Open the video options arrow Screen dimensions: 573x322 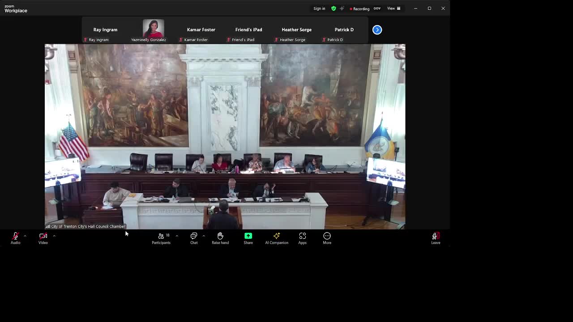(x=54, y=236)
